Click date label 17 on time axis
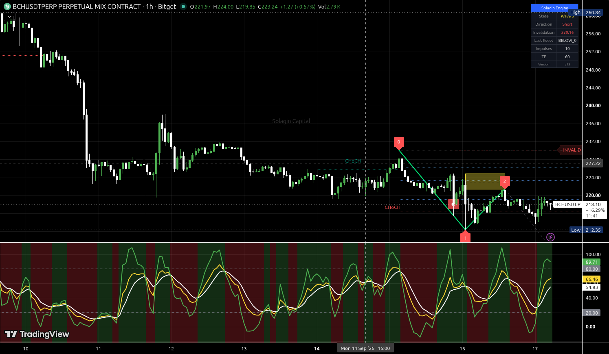The width and height of the screenshot is (609, 354). click(535, 349)
